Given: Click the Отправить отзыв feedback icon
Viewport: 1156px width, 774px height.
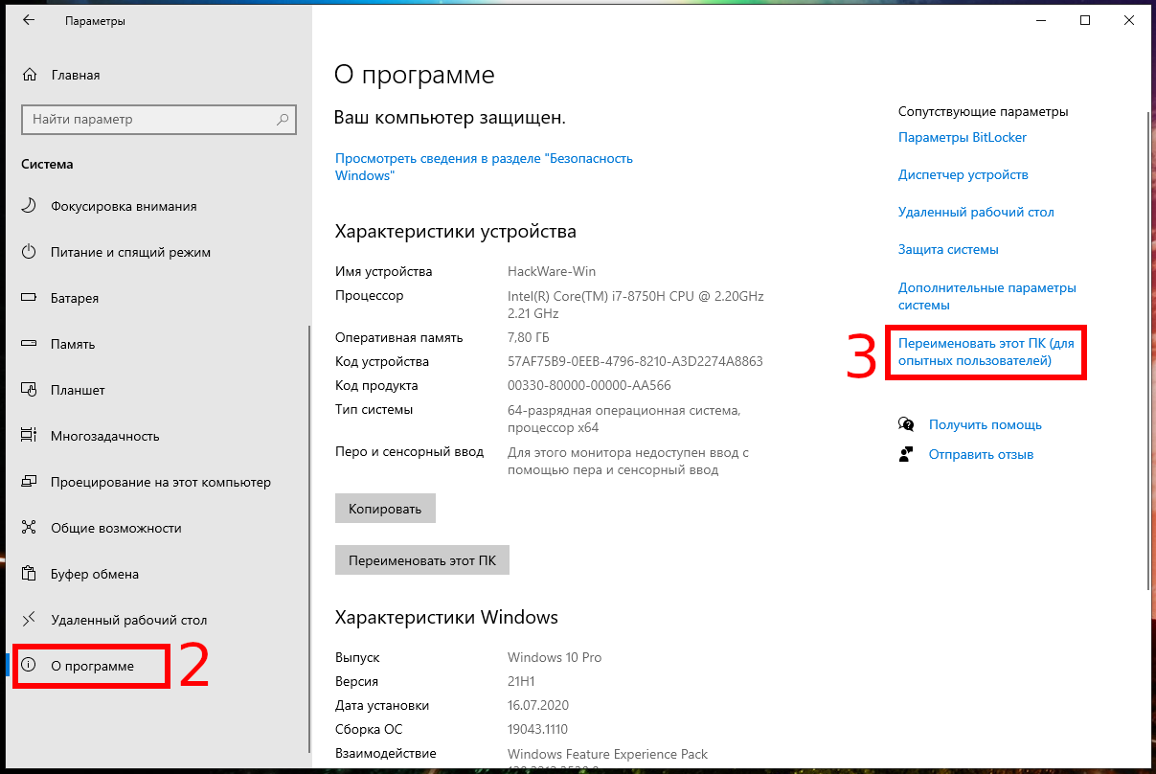Looking at the screenshot, I should (906, 454).
